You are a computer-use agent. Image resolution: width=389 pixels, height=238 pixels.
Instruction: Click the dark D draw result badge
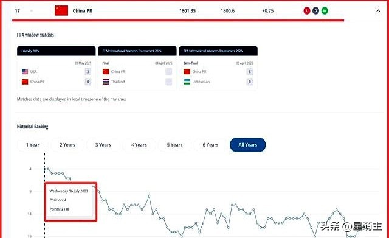315,11
